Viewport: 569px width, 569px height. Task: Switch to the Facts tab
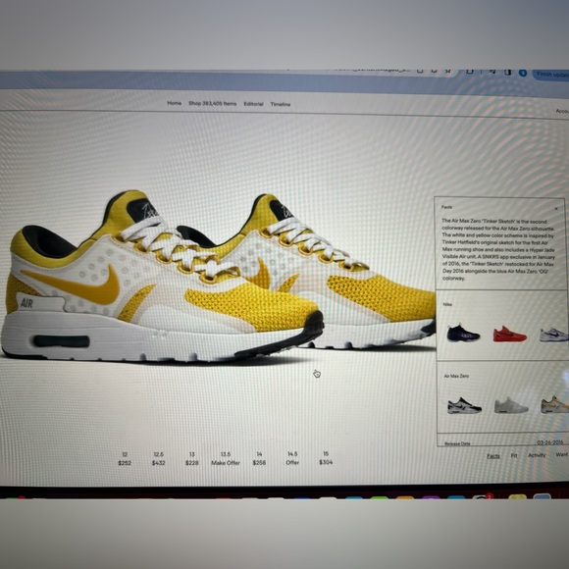492,456
